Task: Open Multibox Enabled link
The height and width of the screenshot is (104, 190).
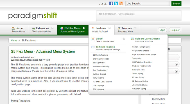Action: [x=99, y=74]
